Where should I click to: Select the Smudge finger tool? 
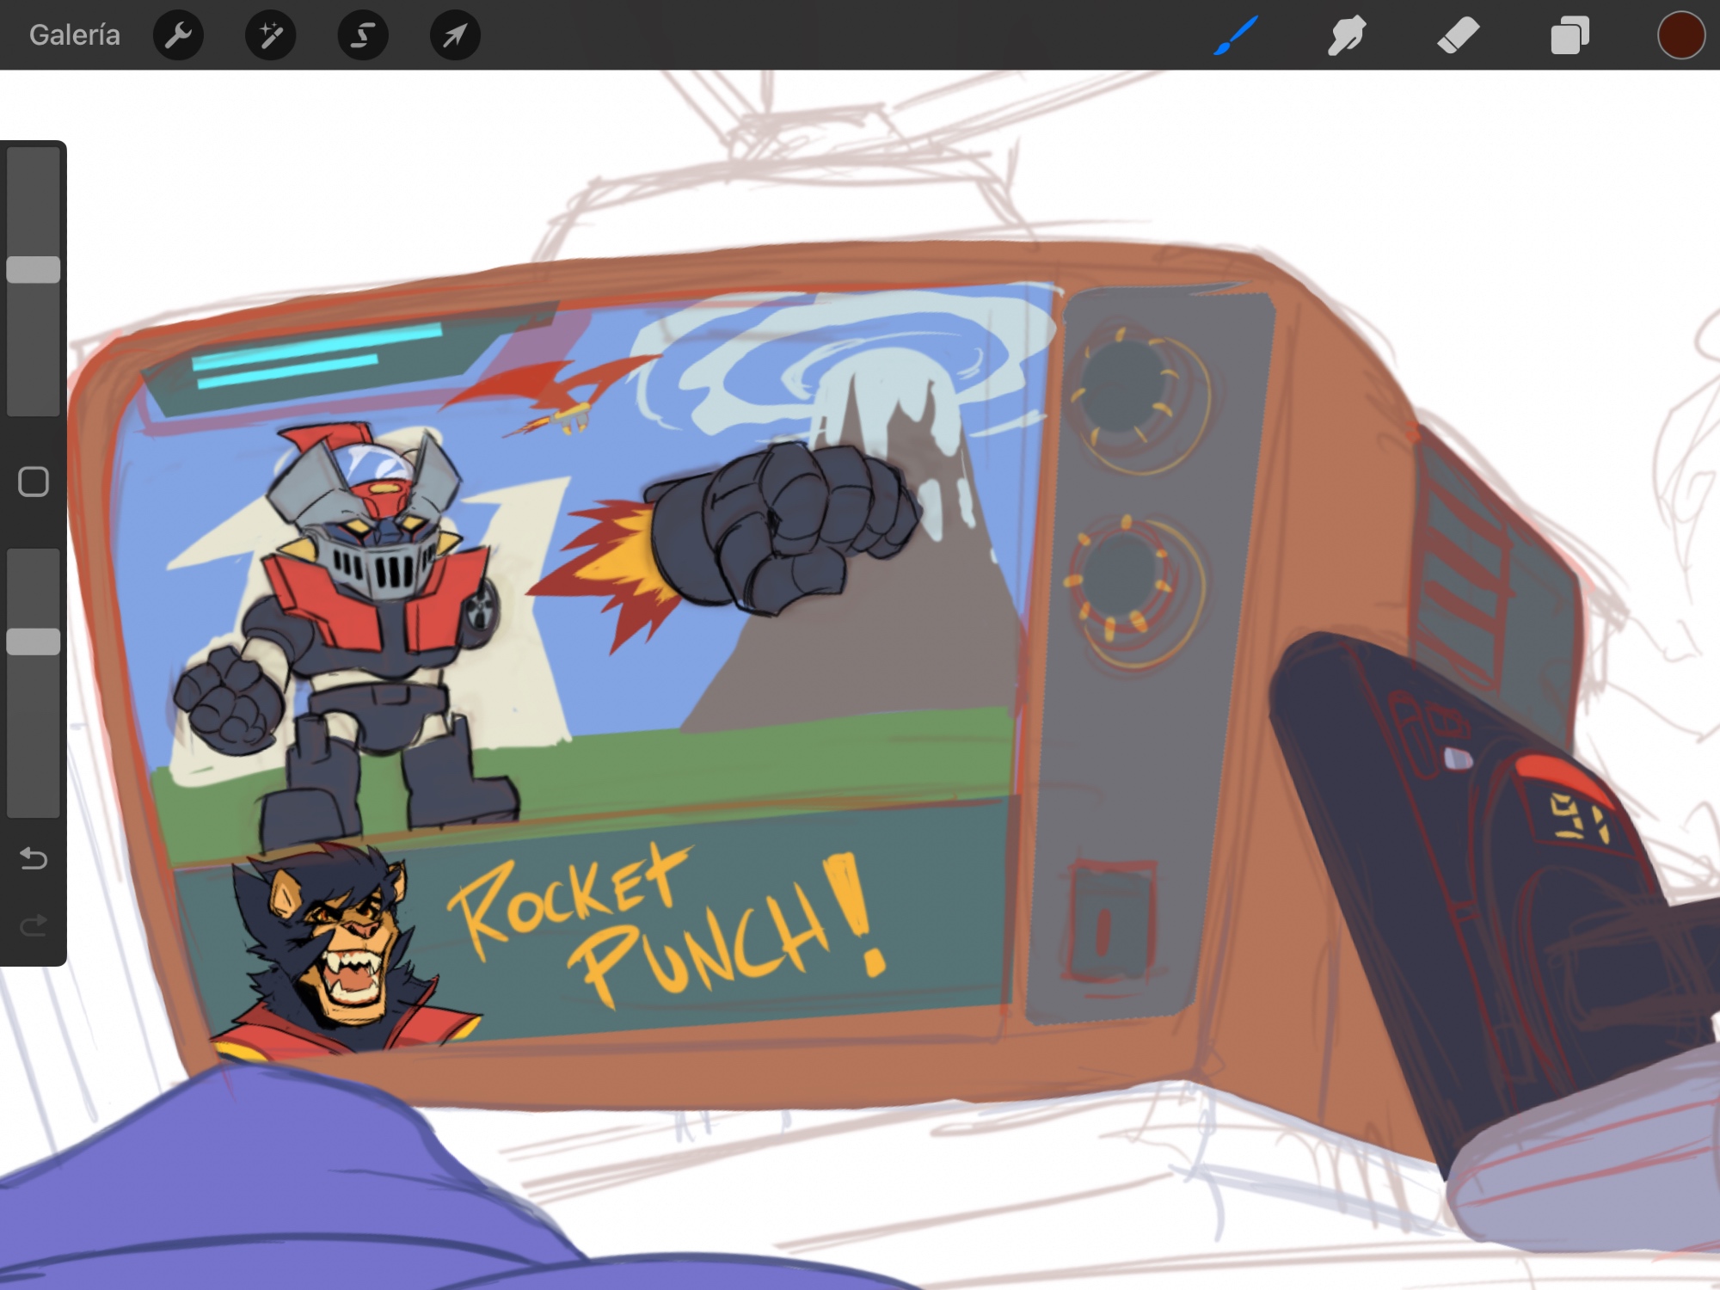click(1347, 35)
